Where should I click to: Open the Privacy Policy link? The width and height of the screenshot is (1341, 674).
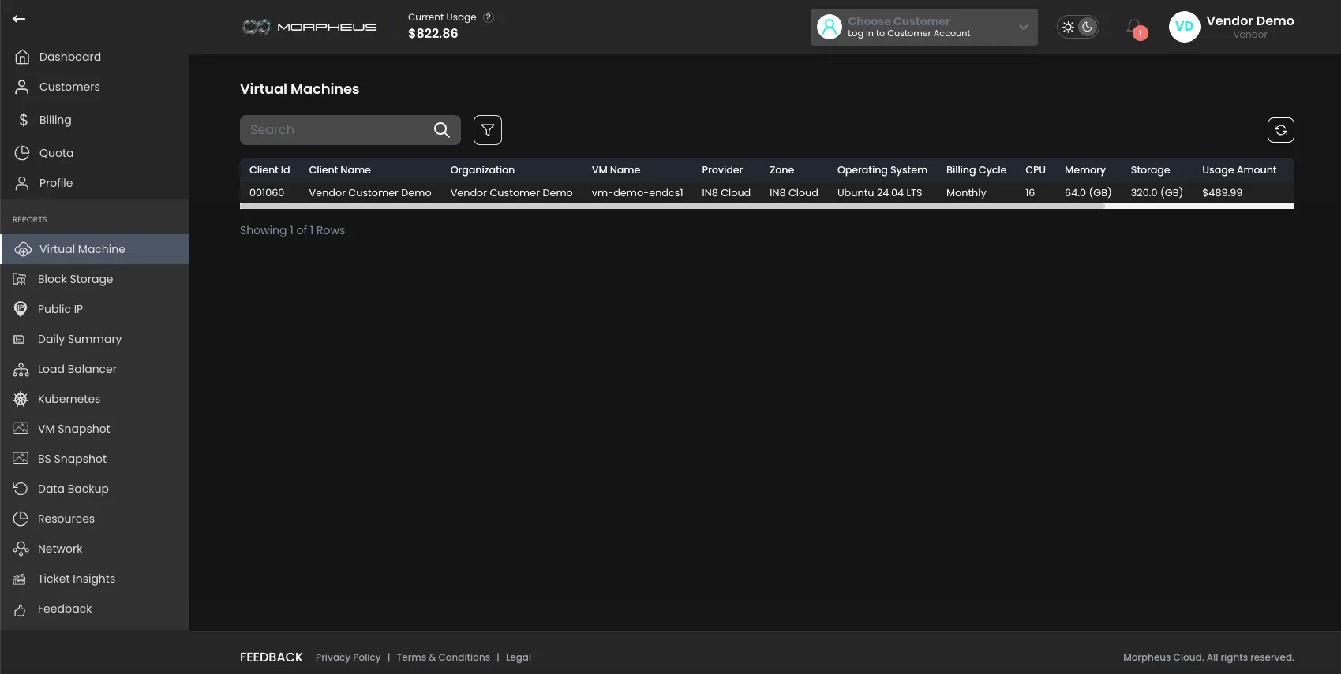348,657
